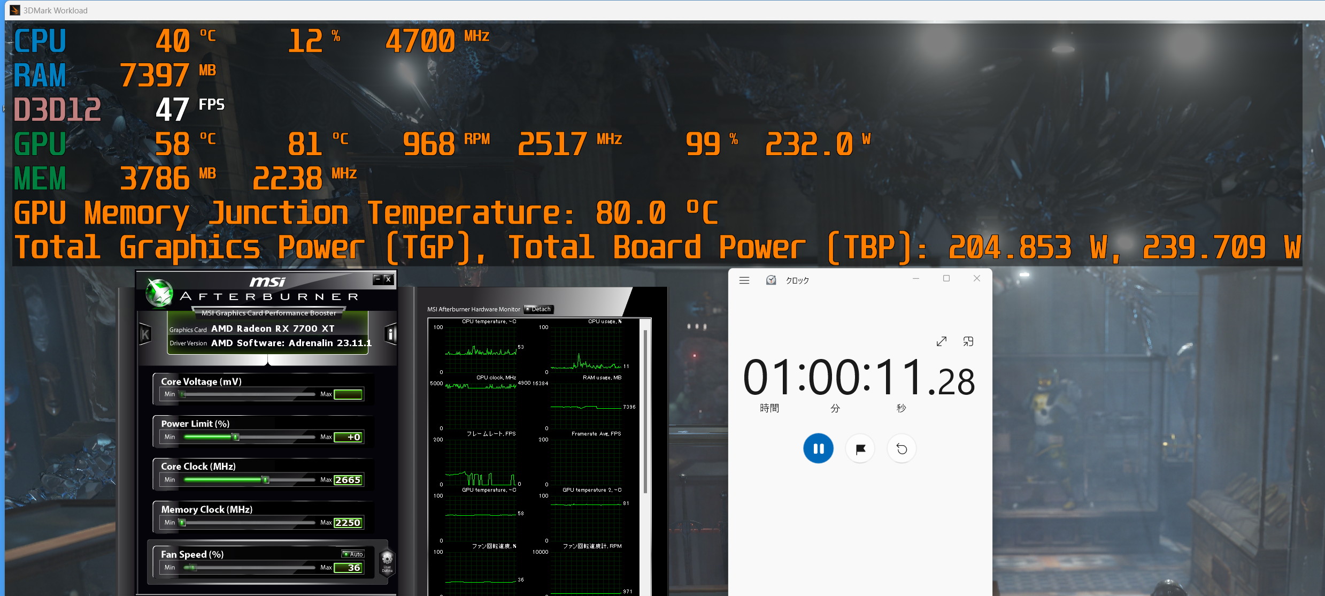Click the Clock app icon in title bar

coord(771,280)
